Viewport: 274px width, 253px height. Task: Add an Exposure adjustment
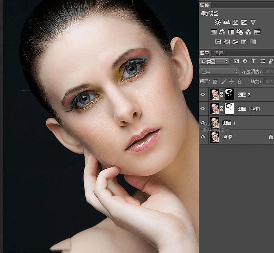click(244, 22)
